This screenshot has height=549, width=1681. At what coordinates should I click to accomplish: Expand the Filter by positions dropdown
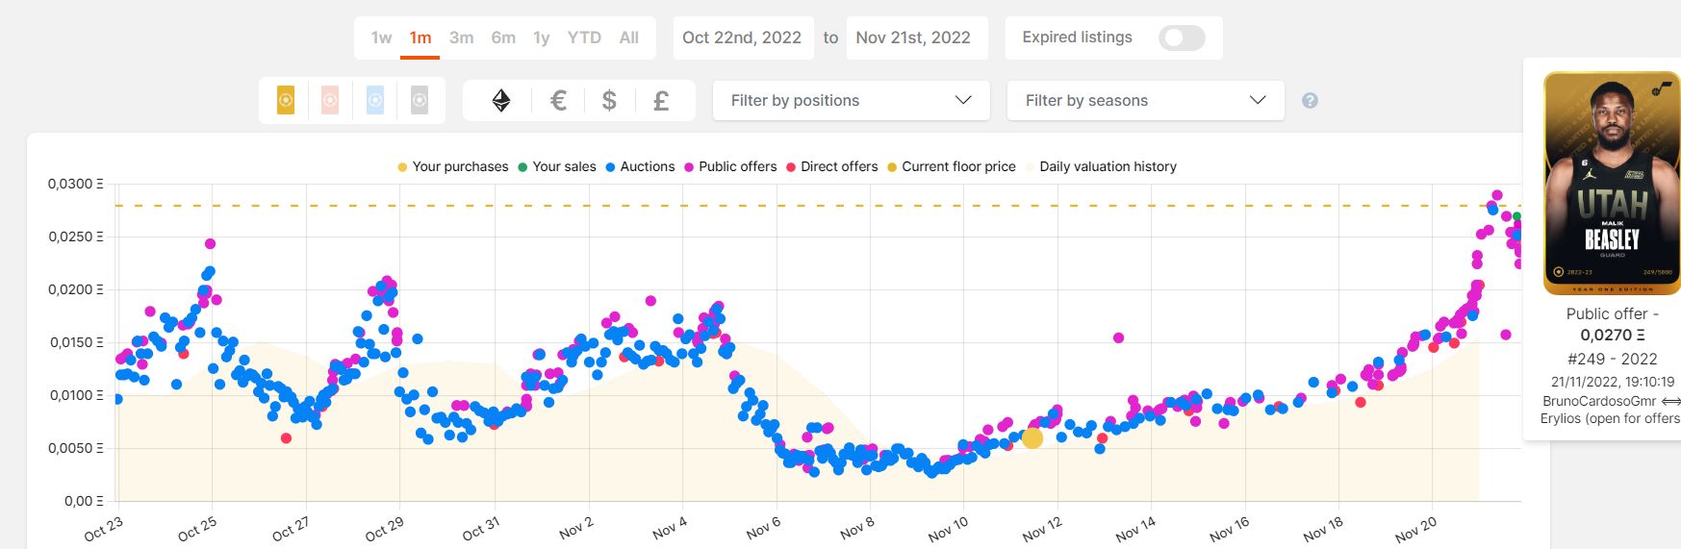852,100
